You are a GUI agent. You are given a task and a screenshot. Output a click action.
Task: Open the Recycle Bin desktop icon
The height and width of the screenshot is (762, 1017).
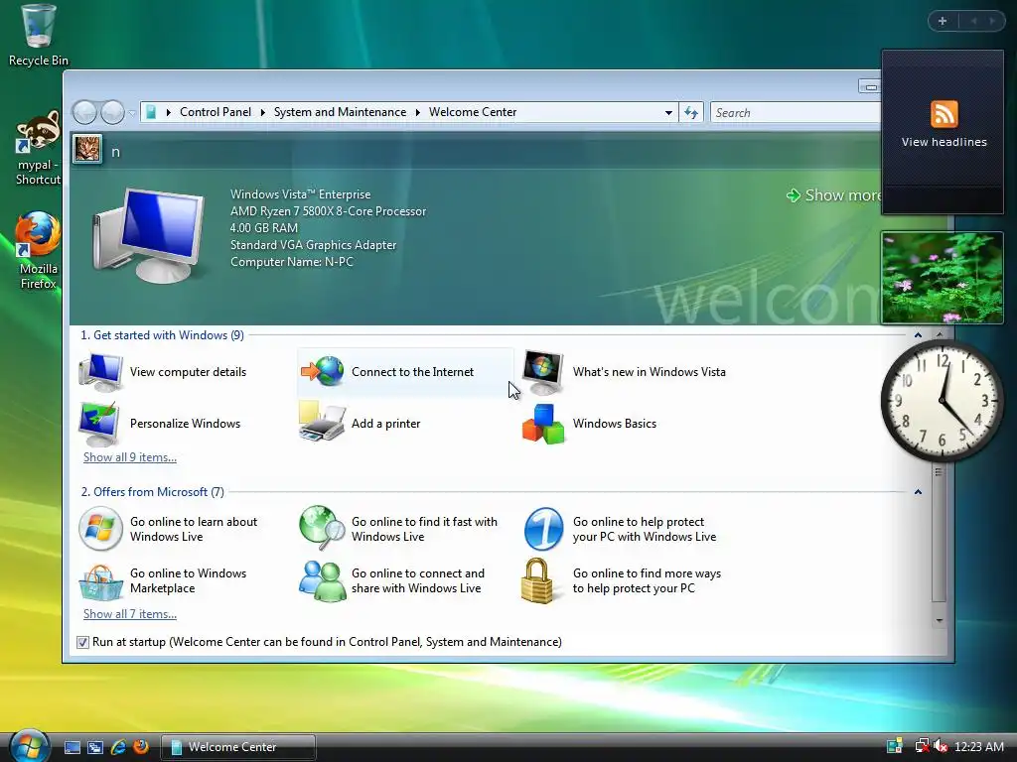click(39, 35)
